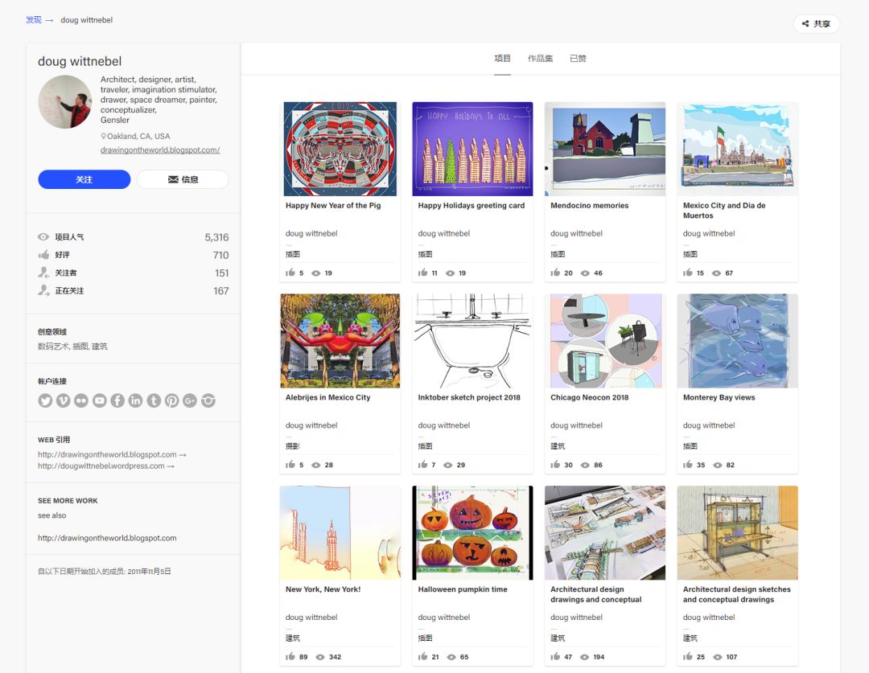Viewport: 869px width, 673px height.
Task: Follow doug wittnebel with the 关注 button
Action: click(x=84, y=179)
